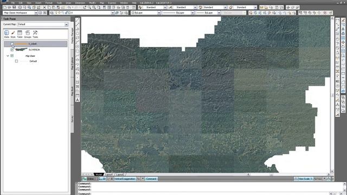Save the drawing with the floppy disk icon
The height and width of the screenshot is (195, 347).
(14, 7)
